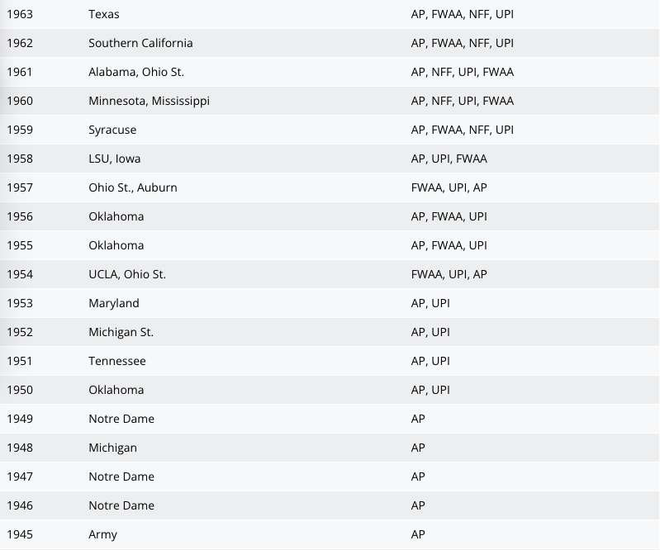This screenshot has height=550, width=660.
Task: Click the Army champion cell
Action: coord(102,534)
